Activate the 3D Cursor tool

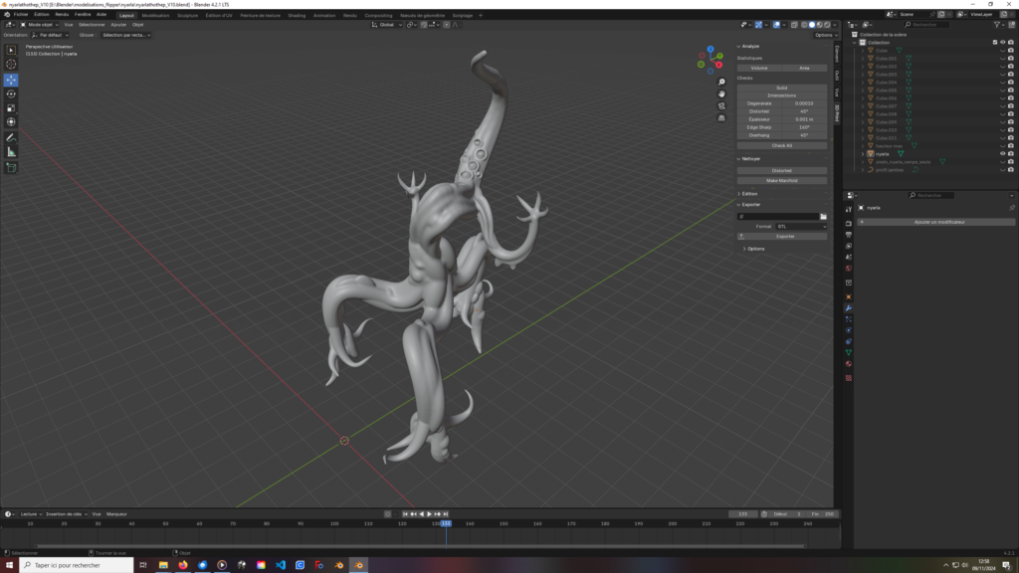(x=11, y=65)
